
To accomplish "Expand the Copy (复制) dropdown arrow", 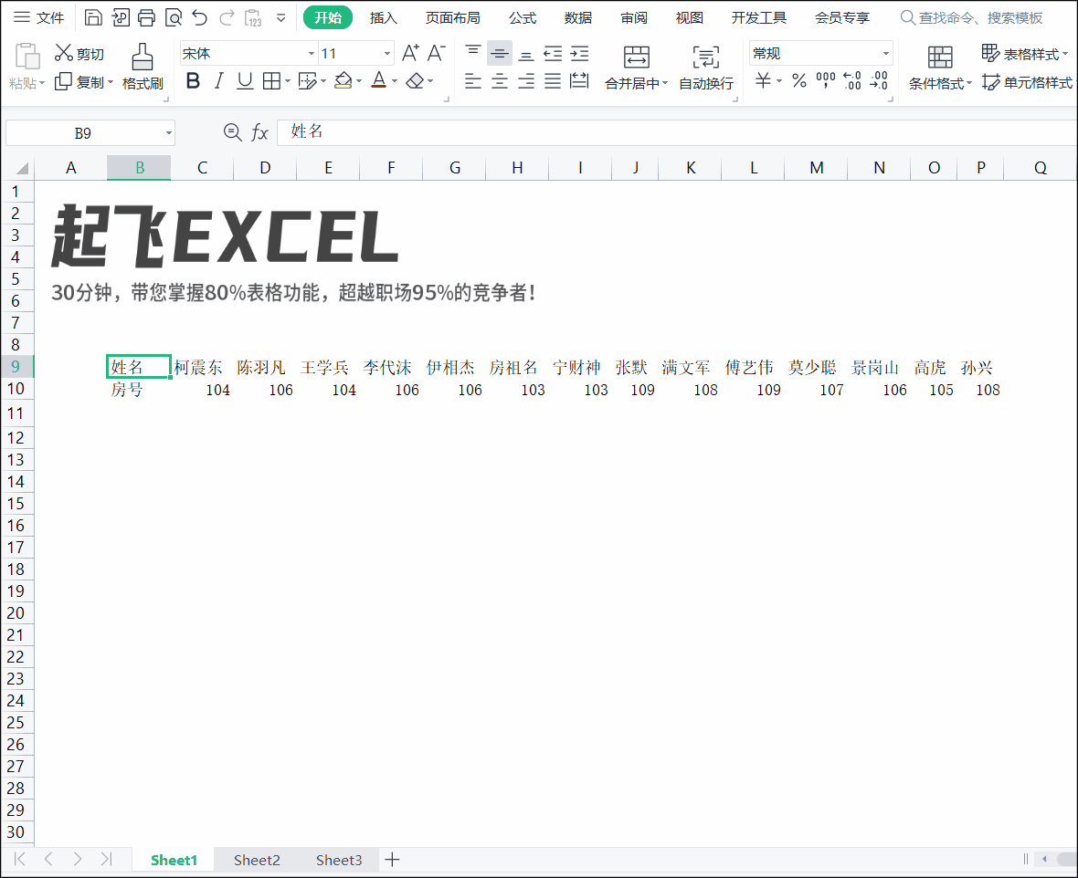I will pos(111,82).
